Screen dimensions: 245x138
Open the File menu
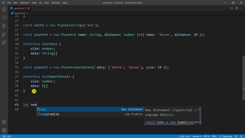[x=9, y=3]
